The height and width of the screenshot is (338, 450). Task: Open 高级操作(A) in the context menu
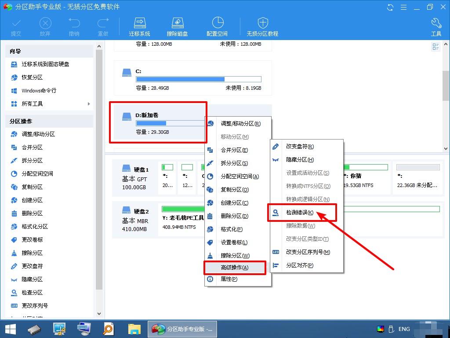(x=235, y=268)
